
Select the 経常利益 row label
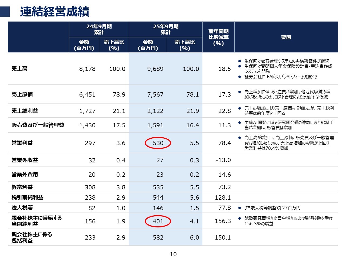tap(22, 187)
